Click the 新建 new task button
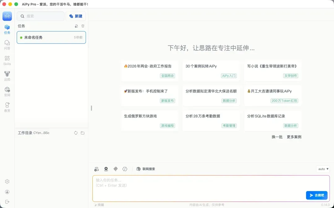This screenshot has width=334, height=208. tap(76, 16)
